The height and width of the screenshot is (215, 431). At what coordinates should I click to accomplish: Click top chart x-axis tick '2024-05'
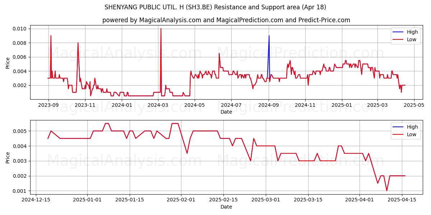(194, 105)
